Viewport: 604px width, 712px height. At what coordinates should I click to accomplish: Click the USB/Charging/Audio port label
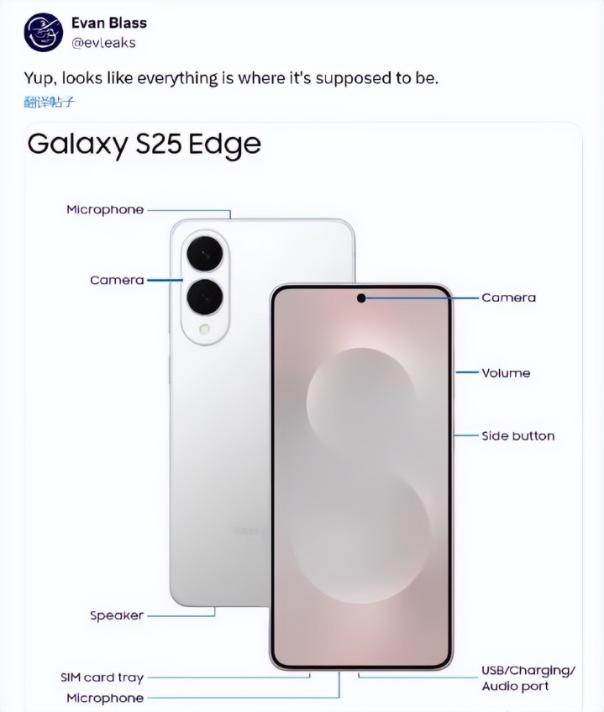[x=528, y=678]
